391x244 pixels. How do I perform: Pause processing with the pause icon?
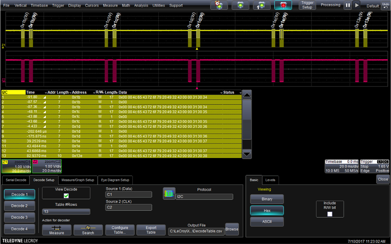pyautogui.click(x=348, y=5)
